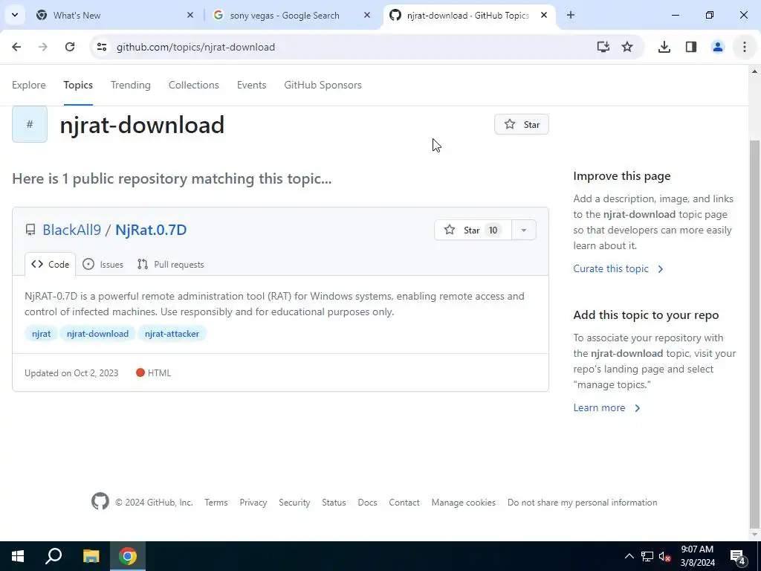The width and height of the screenshot is (761, 571).
Task: Open the Windows notification center
Action: point(738,556)
